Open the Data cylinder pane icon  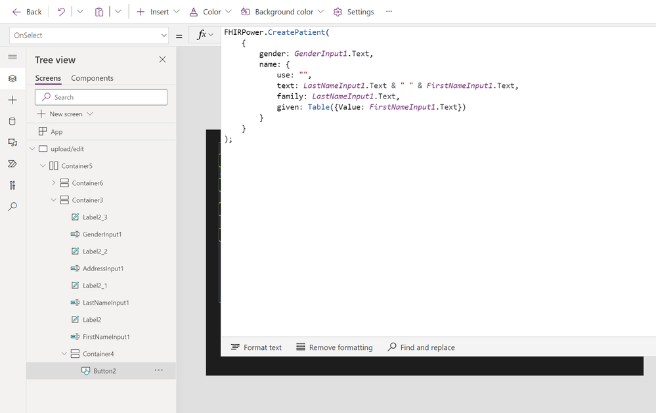(x=12, y=121)
